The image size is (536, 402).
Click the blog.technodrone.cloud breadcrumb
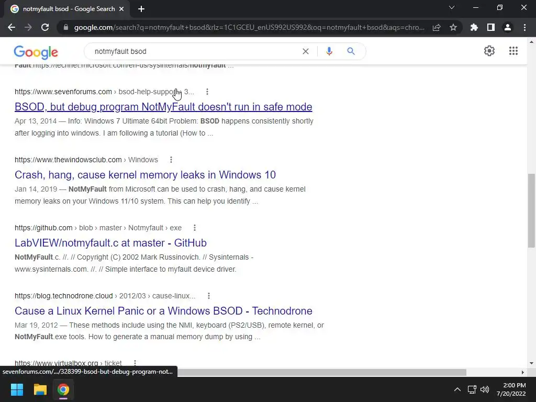(x=105, y=296)
